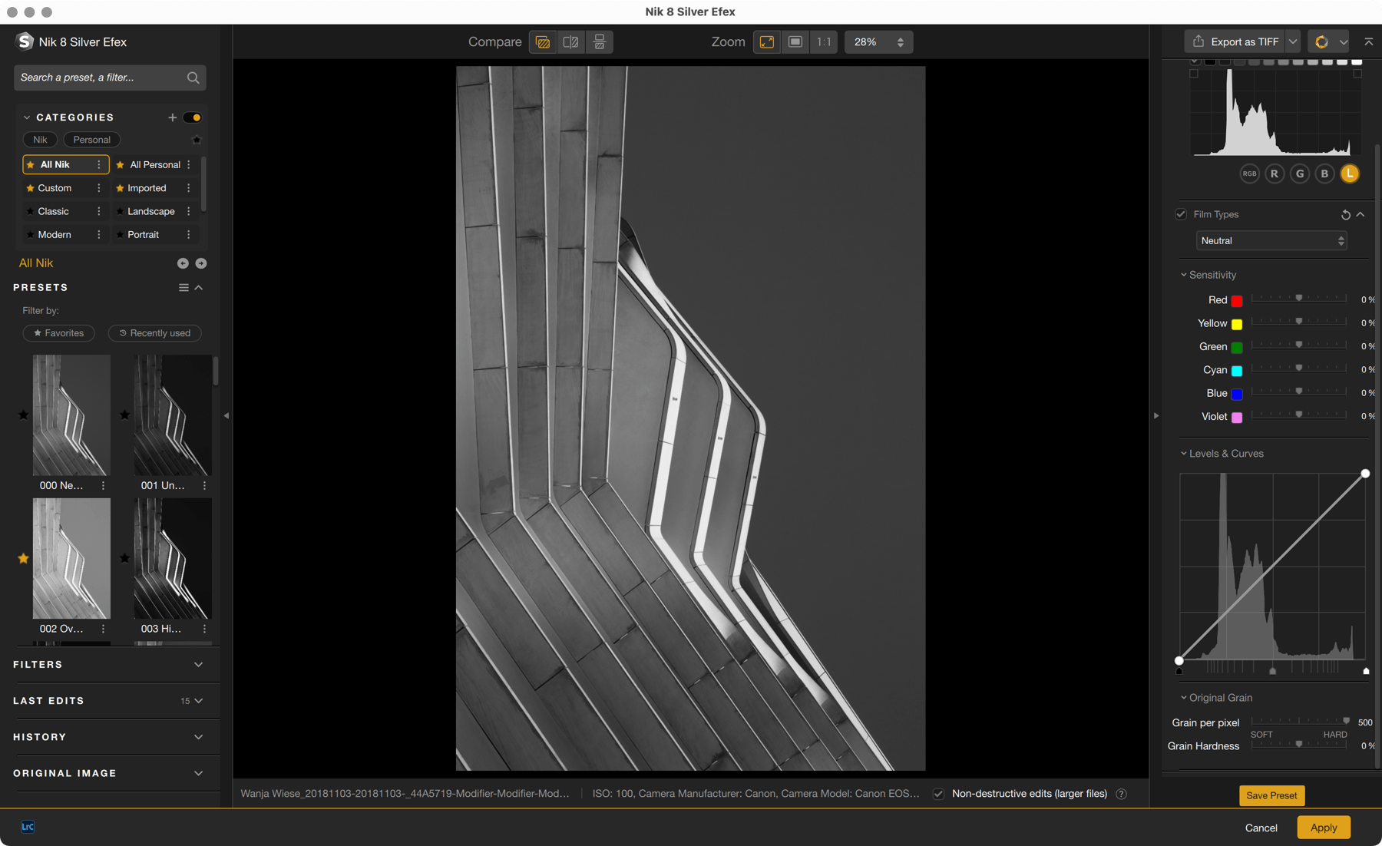Click the Cancel button
The height and width of the screenshot is (846, 1382).
click(1261, 828)
